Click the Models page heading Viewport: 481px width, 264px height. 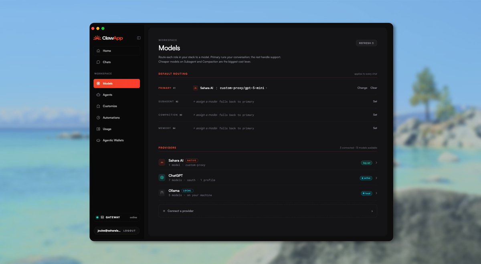(169, 48)
